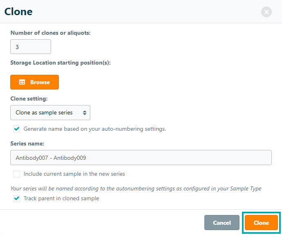Click the 'Number of clones or aliquots' label
The width and height of the screenshot is (282, 235).
click(50, 33)
